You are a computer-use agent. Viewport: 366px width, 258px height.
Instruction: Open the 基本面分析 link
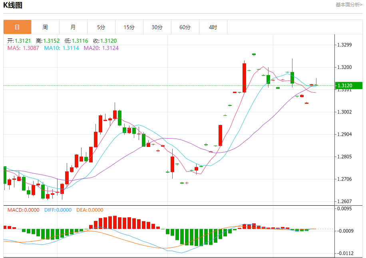(349, 5)
